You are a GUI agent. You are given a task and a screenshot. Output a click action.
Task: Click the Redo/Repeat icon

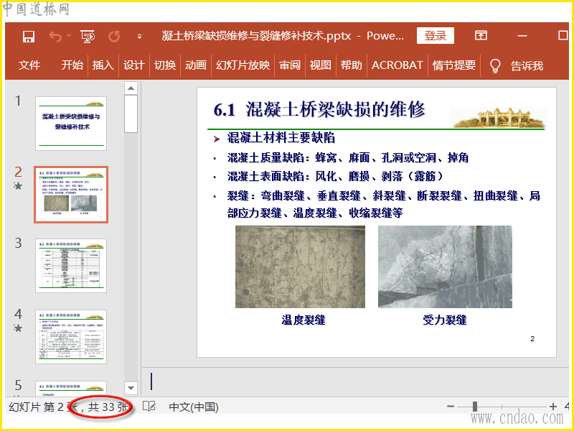[114, 36]
